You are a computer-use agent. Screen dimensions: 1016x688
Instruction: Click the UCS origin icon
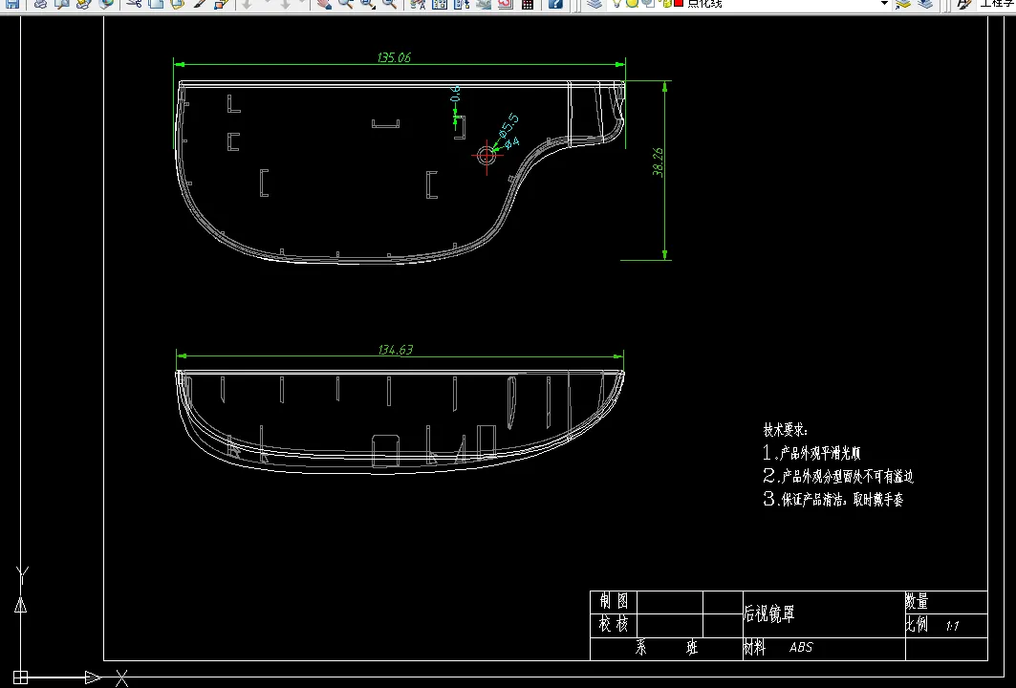tap(21, 677)
